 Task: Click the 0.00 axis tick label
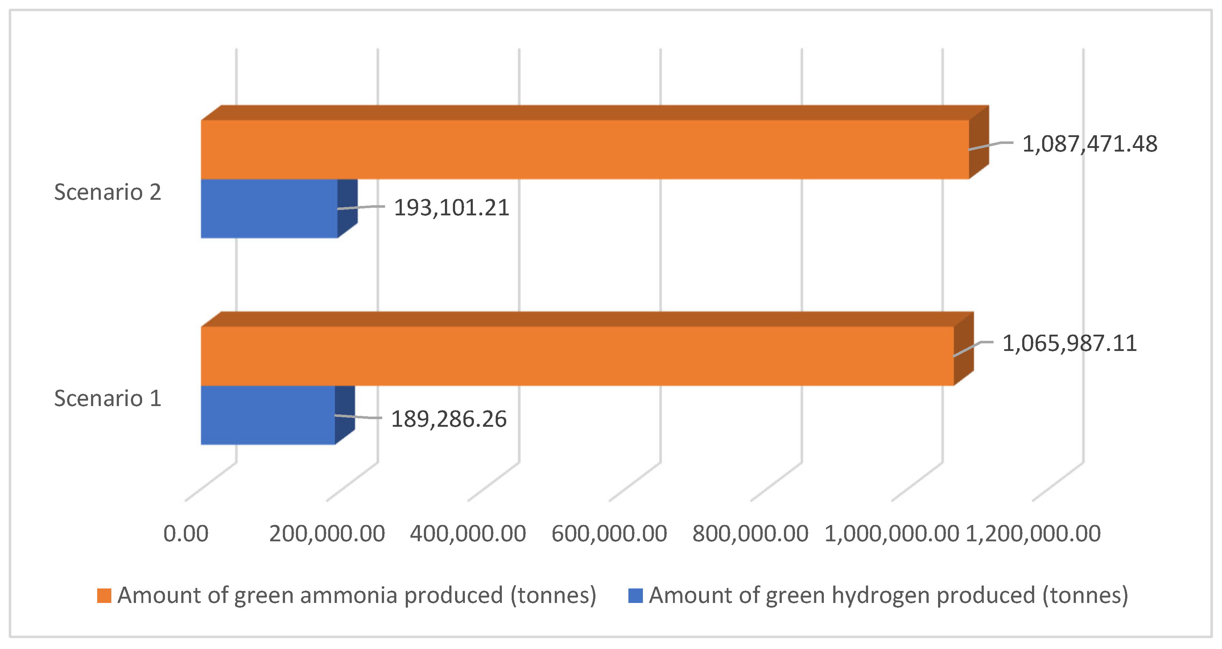coord(186,534)
